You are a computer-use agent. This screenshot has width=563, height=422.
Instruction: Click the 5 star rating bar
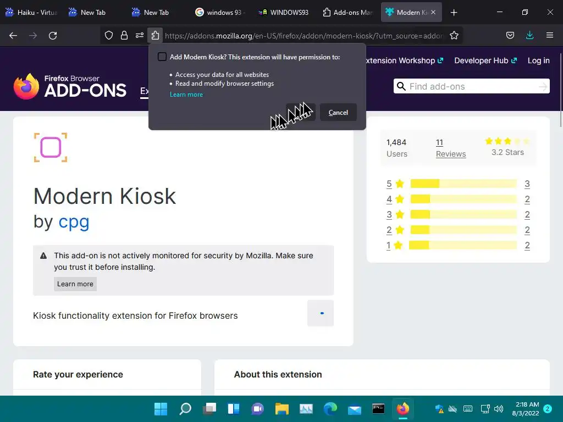pos(463,184)
